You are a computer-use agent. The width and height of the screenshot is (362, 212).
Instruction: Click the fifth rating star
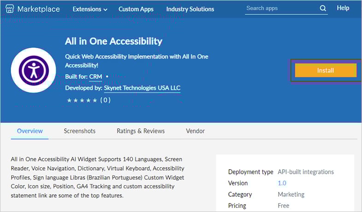[95, 100]
